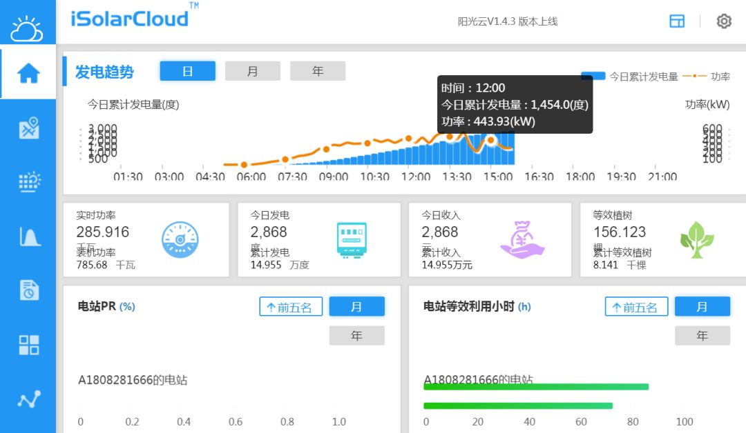Screen dimensions: 746x433
Task: Select 日 view in 发电趋势
Action: [188, 71]
